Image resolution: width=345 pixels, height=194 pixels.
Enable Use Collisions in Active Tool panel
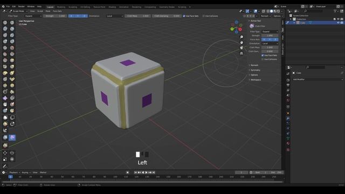[x=263, y=59]
